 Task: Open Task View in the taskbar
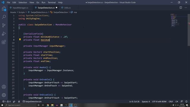(43, 105)
